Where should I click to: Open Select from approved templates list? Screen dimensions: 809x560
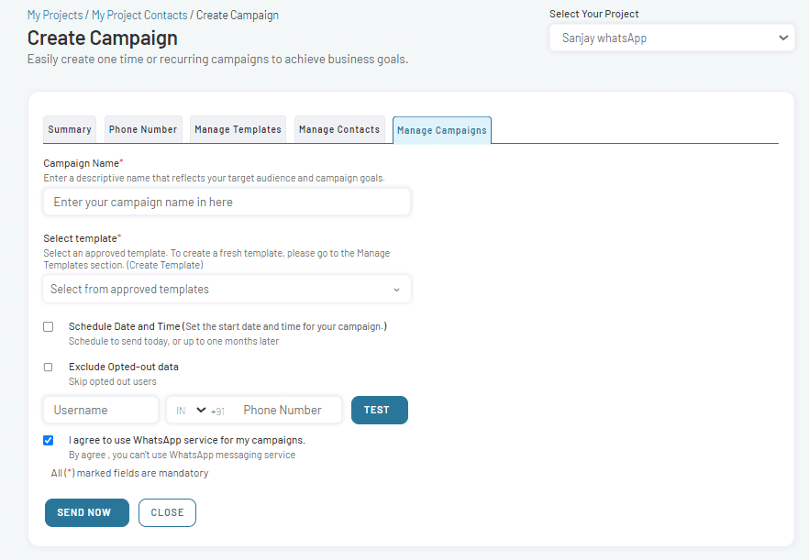click(x=227, y=290)
